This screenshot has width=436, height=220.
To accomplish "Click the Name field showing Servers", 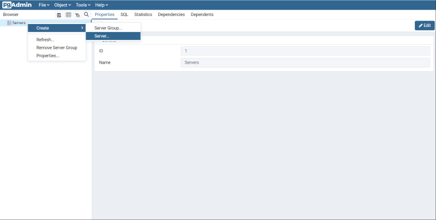I will [305, 62].
